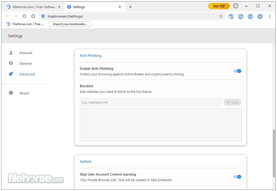The image size is (277, 191).
Task: Open the FileHorse.com bookmark
Action: (25, 24)
